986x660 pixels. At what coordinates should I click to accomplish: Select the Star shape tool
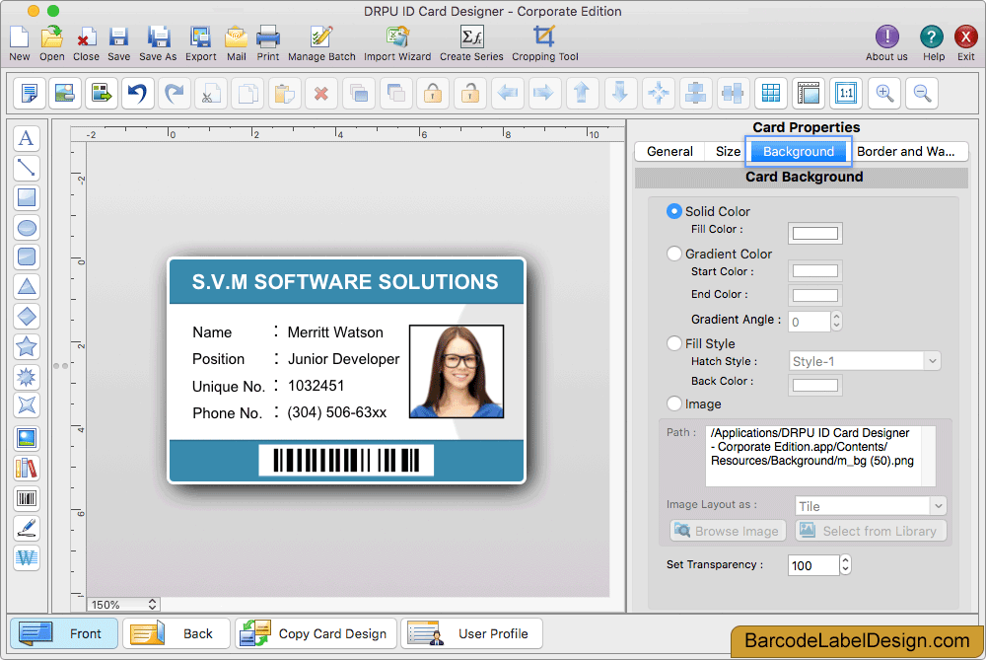pyautogui.click(x=27, y=346)
